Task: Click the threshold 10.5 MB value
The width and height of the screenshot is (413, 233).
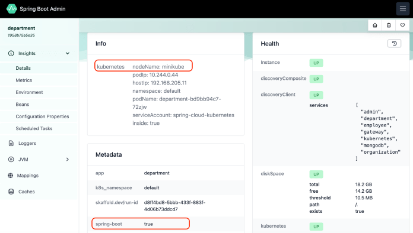Action: [364, 198]
